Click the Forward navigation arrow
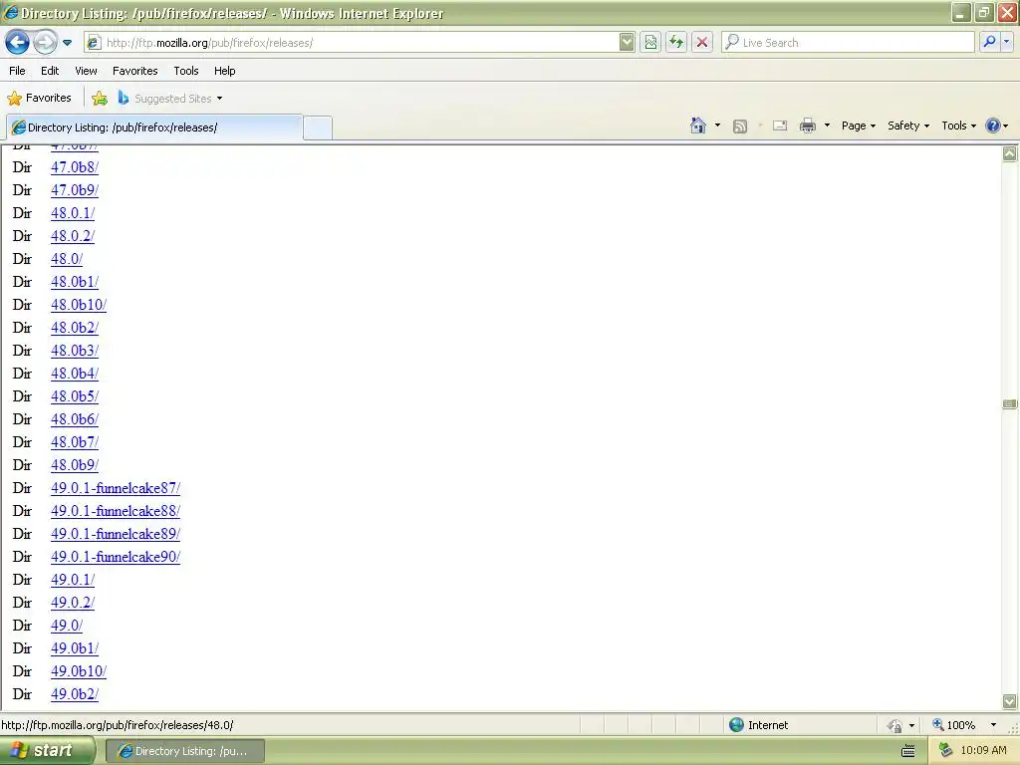1020x765 pixels. click(x=45, y=43)
